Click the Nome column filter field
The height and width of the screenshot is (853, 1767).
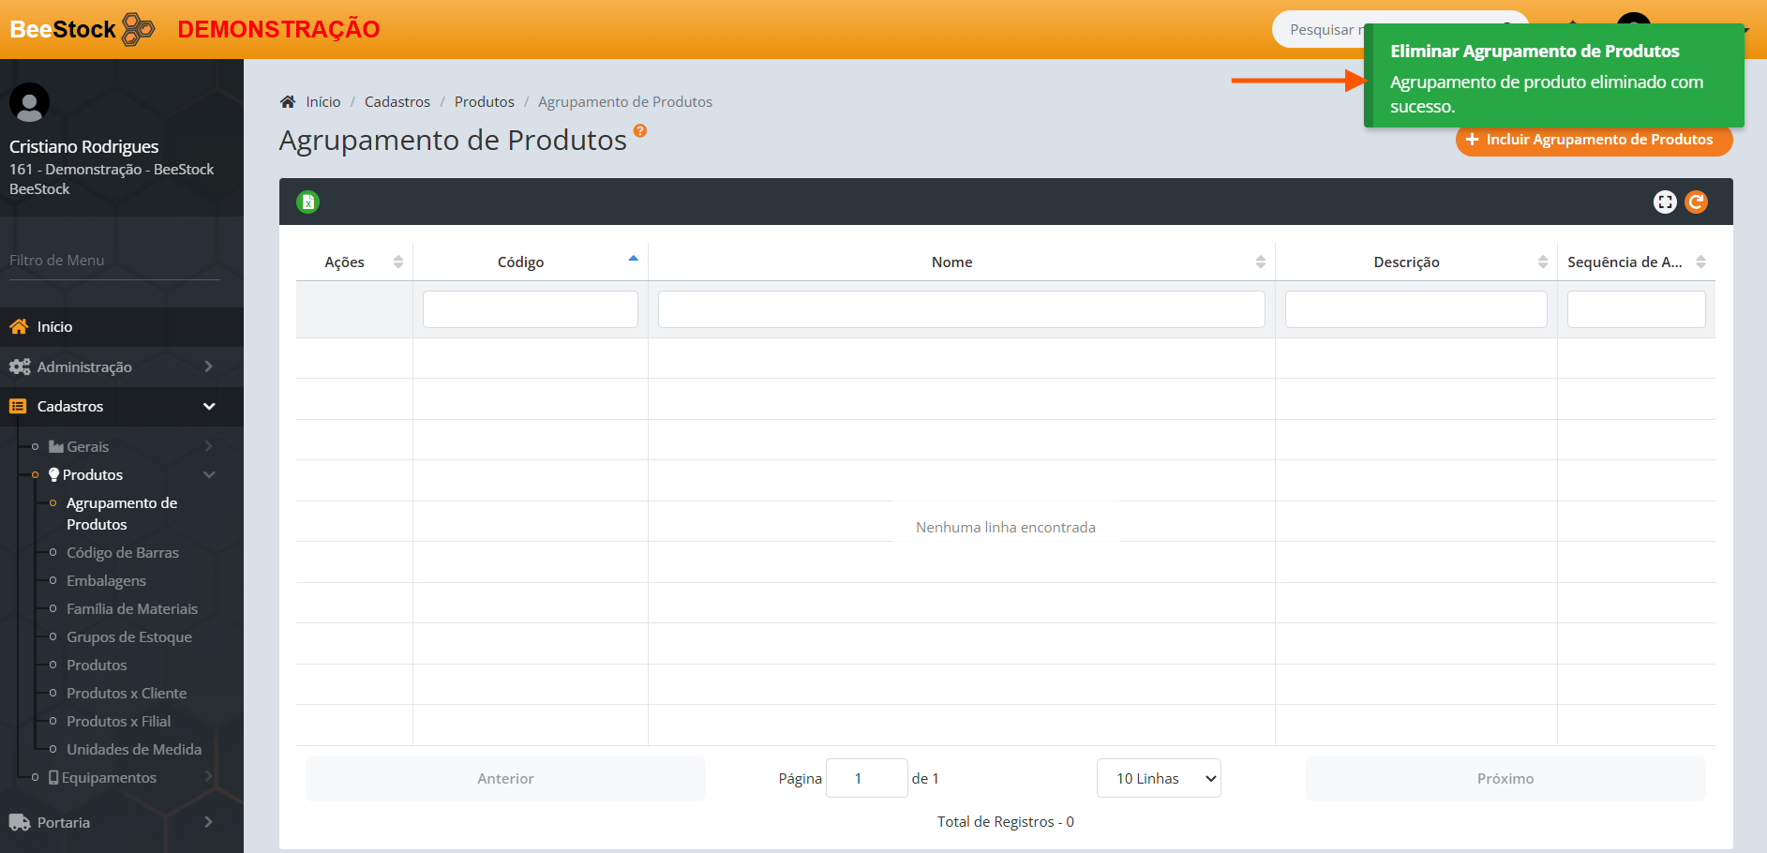point(961,309)
